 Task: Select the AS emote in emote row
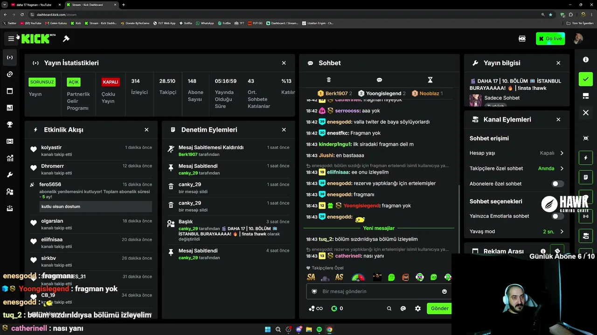tap(339, 277)
